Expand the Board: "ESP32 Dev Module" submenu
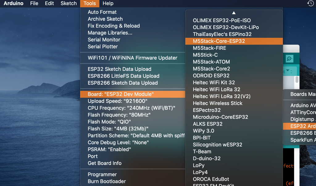The height and width of the screenshot is (186, 316). point(133,94)
